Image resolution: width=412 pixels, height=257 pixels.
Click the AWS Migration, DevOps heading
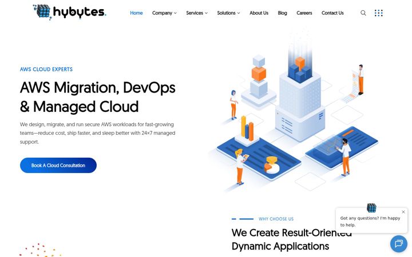pos(97,97)
